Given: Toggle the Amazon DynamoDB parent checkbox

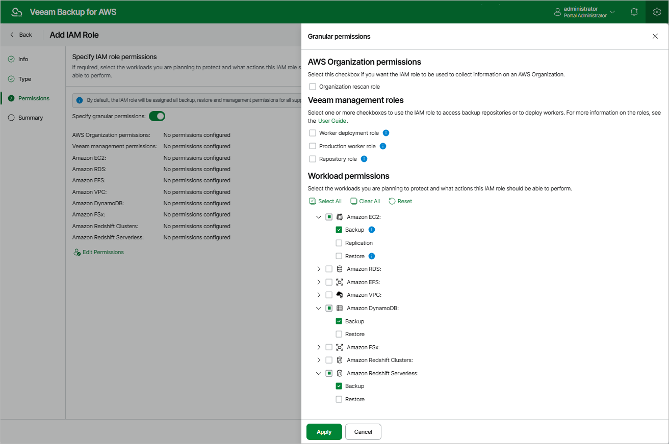Looking at the screenshot, I should tap(329, 308).
